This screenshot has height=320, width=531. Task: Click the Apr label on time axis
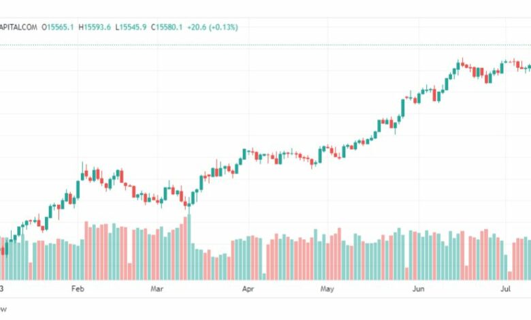pyautogui.click(x=248, y=289)
